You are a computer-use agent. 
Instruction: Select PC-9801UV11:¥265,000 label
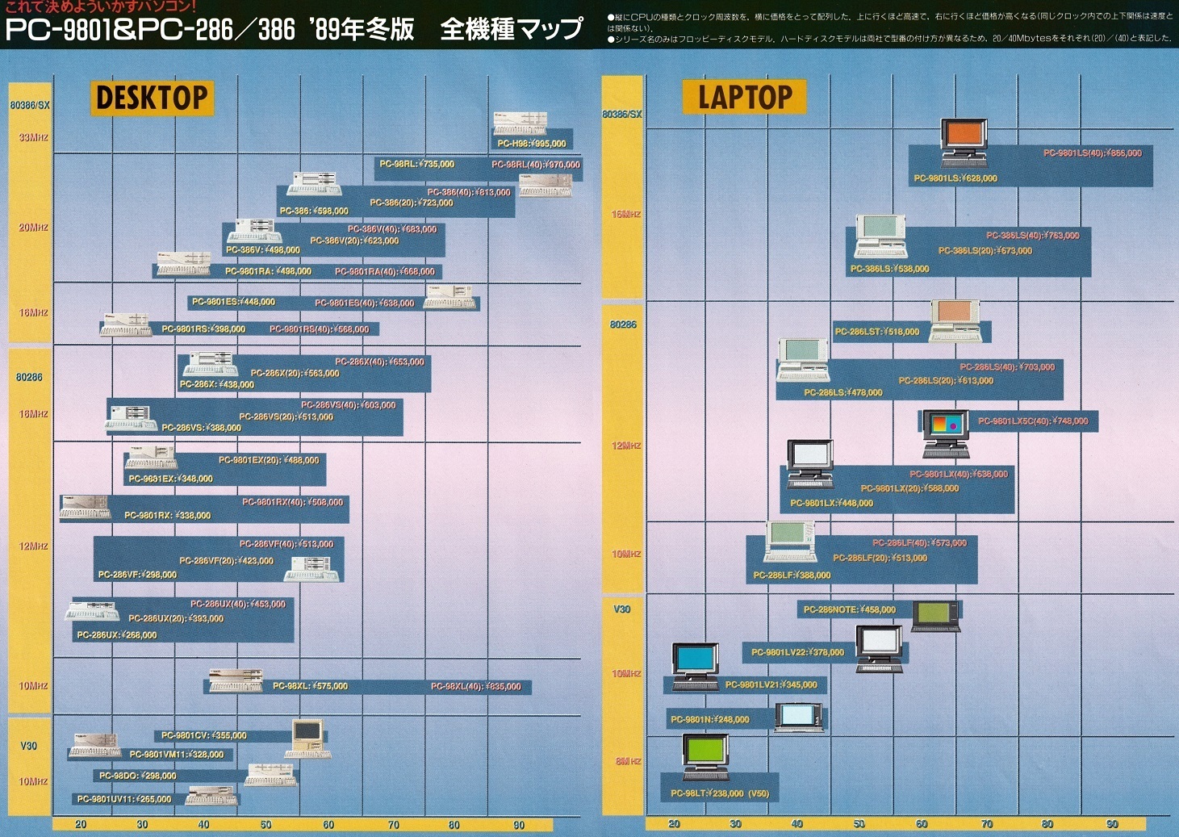(x=124, y=799)
